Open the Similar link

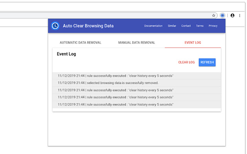coord(172,26)
